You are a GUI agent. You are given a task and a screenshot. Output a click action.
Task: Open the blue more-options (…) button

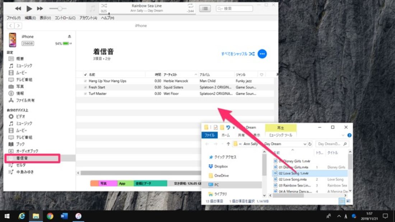click(262, 54)
